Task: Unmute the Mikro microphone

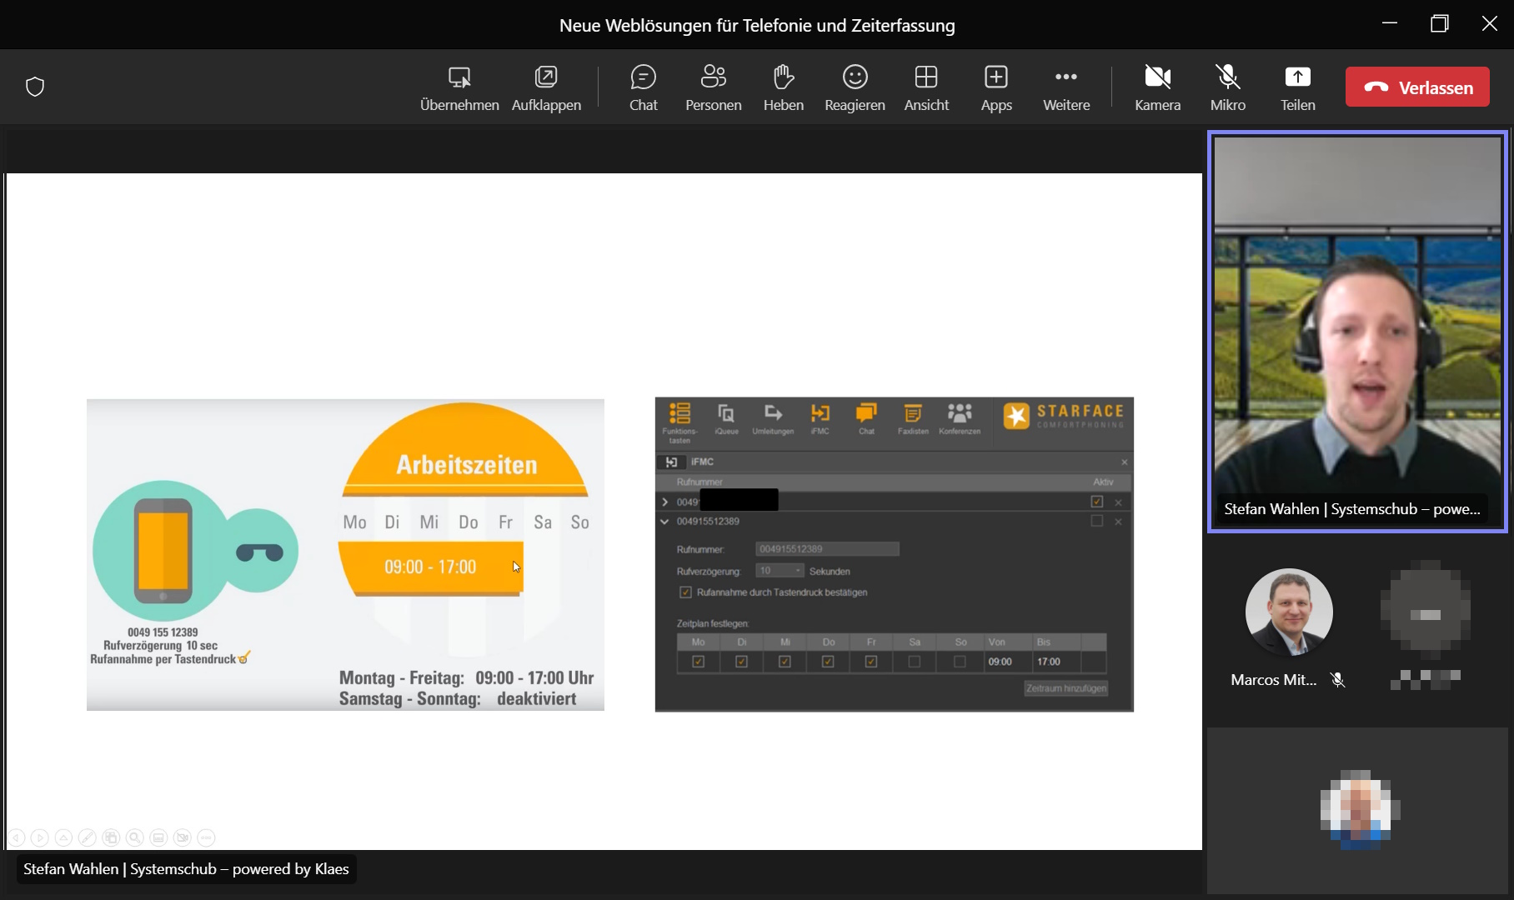Action: tap(1227, 87)
